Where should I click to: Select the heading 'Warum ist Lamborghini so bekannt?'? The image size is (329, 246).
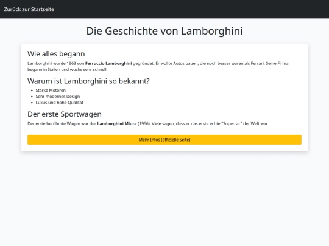[x=88, y=81]
